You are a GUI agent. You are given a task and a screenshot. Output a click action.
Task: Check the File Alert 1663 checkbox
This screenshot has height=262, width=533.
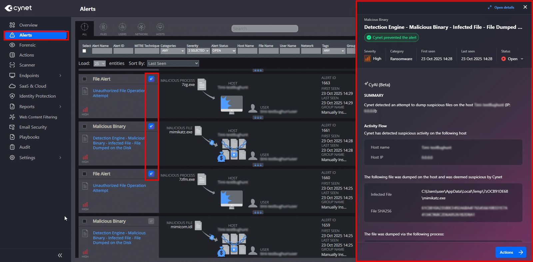pyautogui.click(x=85, y=79)
